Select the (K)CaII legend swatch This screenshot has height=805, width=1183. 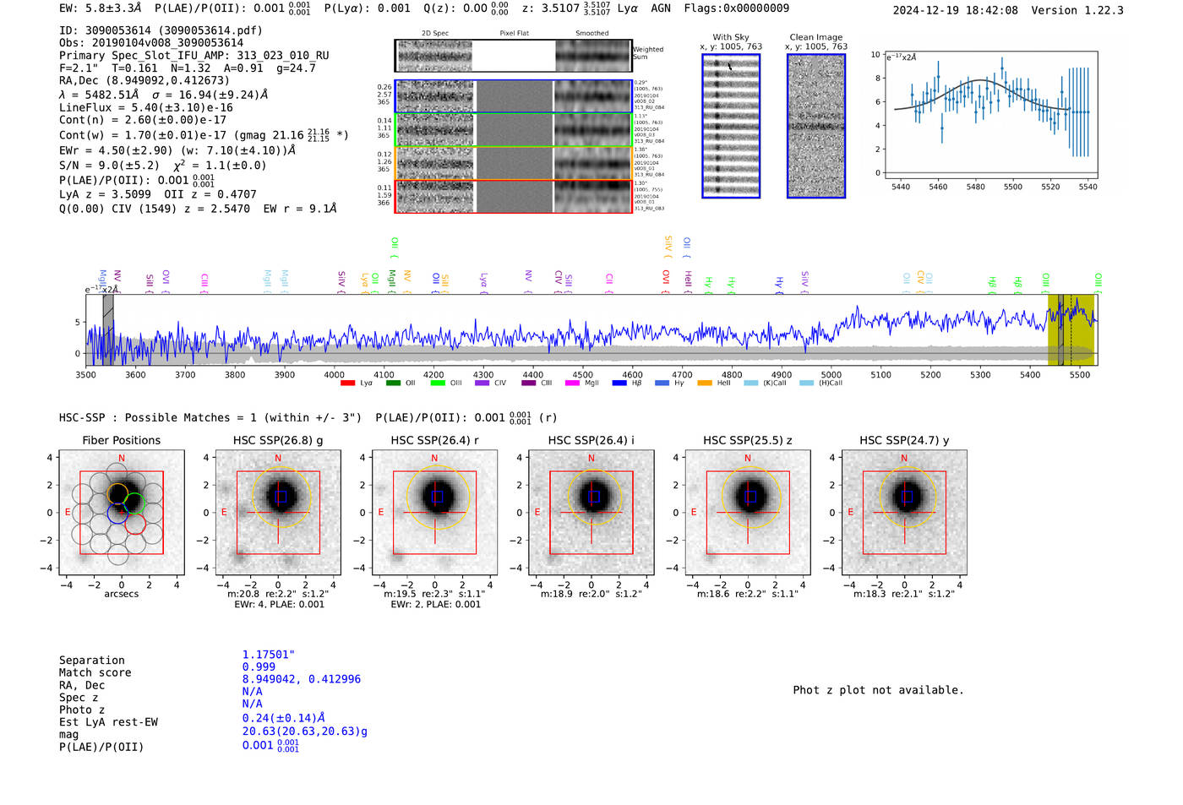[750, 383]
